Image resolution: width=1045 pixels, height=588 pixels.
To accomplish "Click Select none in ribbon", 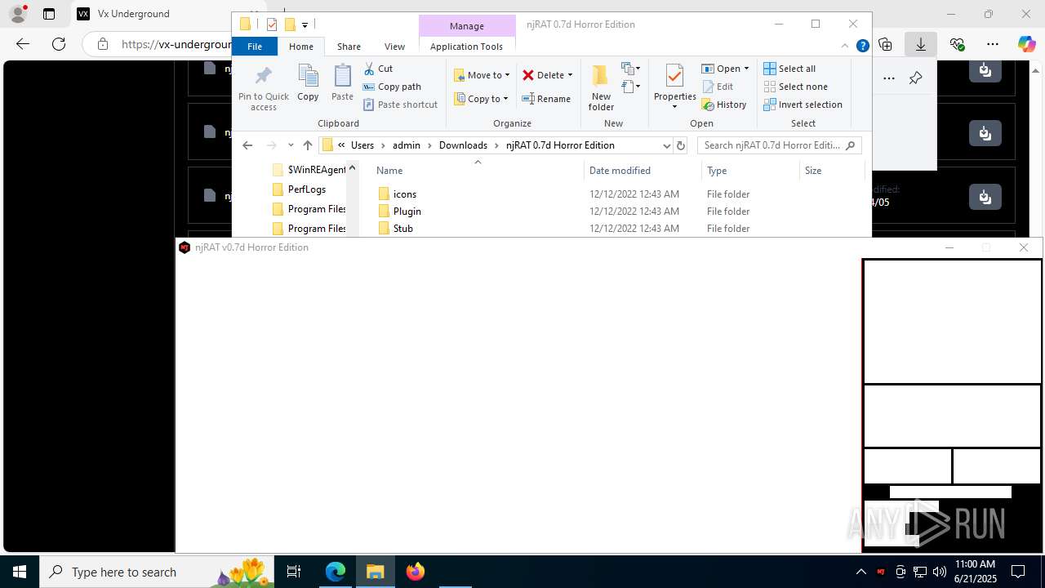I will pyautogui.click(x=795, y=87).
